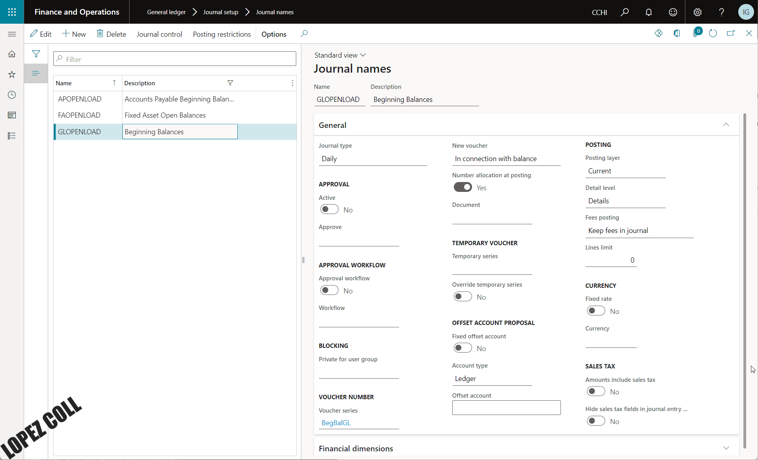Open the Standard view dropdown

(340, 55)
